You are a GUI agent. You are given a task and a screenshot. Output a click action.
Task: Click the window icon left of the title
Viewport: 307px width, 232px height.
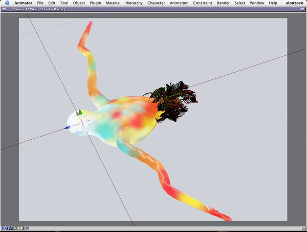(5, 9)
